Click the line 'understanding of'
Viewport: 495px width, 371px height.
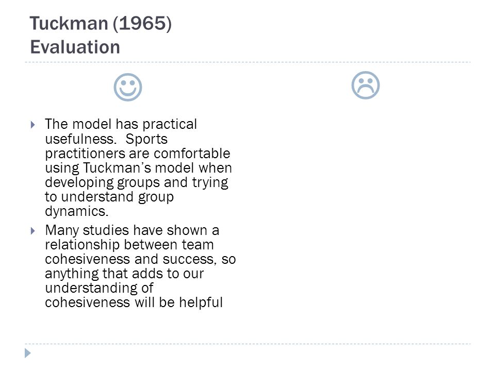point(99,288)
